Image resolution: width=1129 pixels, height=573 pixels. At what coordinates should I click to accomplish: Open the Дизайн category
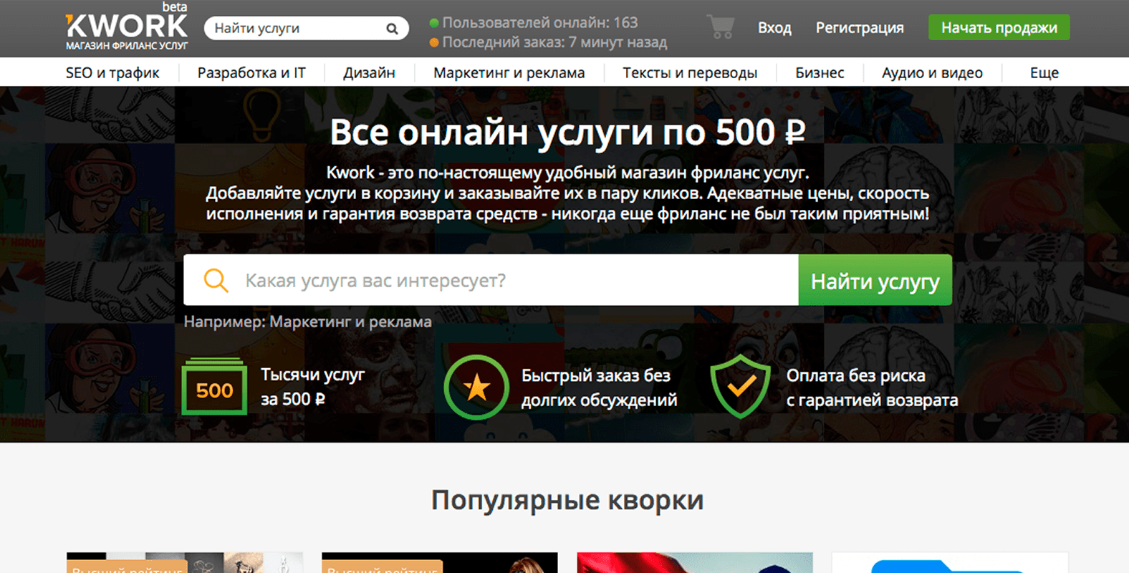[369, 72]
